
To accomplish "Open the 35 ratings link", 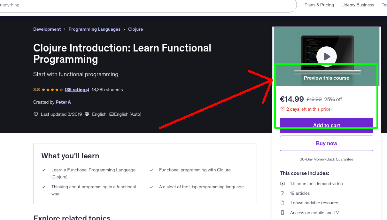I will pyautogui.click(x=77, y=90).
